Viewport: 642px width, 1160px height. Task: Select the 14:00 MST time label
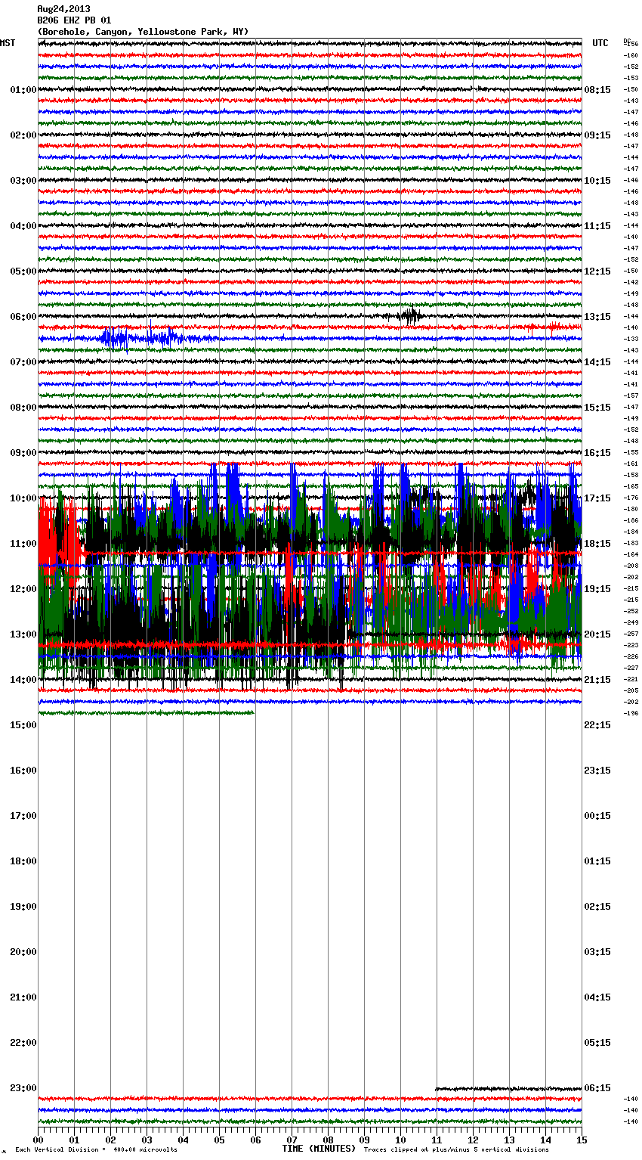click(23, 680)
